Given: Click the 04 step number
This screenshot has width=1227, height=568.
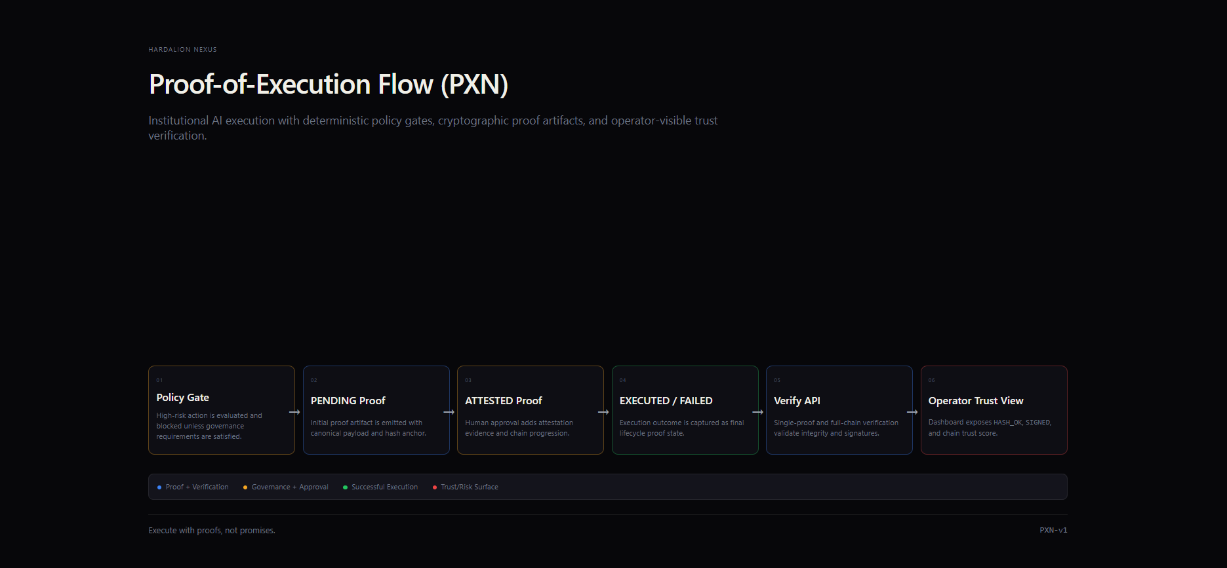Looking at the screenshot, I should 623,380.
